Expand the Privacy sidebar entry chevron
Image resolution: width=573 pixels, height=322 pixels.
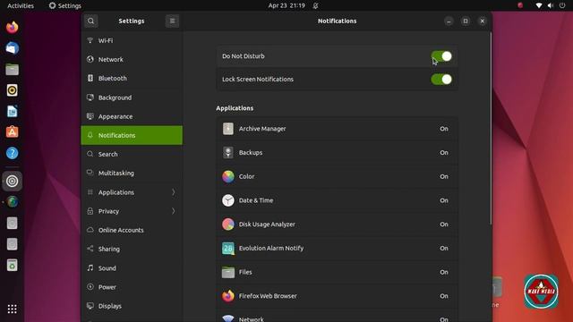tap(174, 211)
